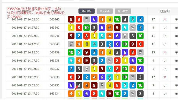
Task: Click yellow ball 1 in row 663942
Action: point(71,28)
